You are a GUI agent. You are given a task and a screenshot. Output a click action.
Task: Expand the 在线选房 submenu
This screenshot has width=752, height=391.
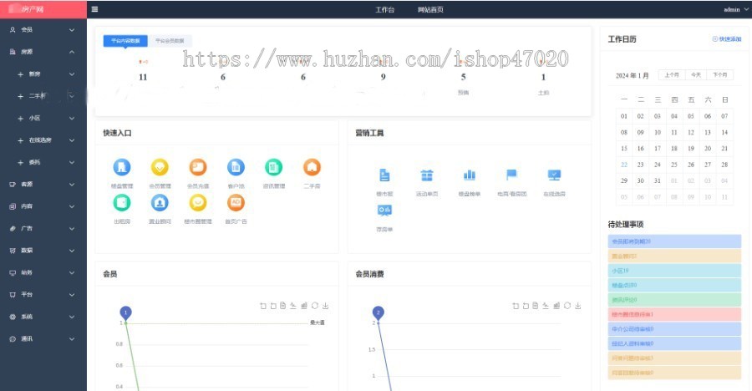[x=43, y=140]
